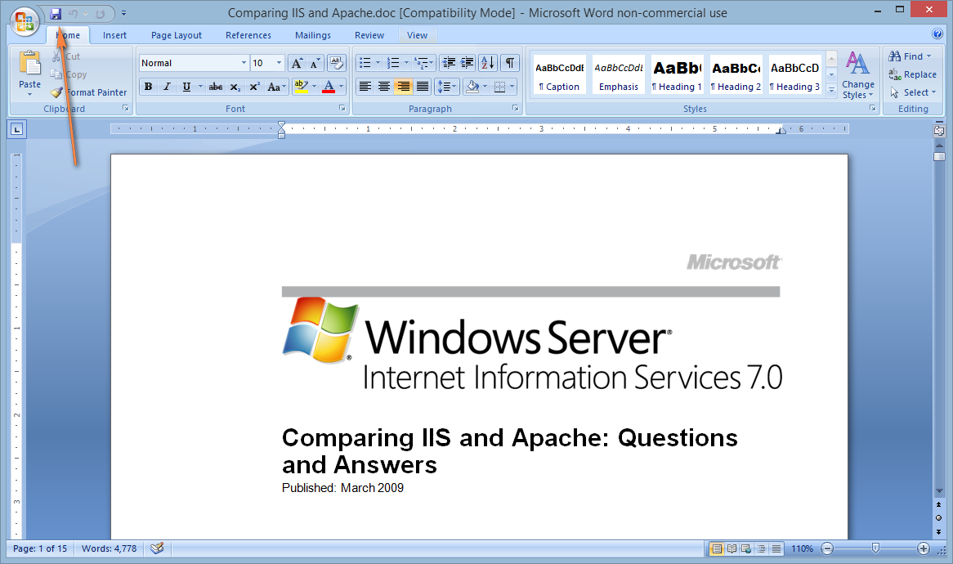Decrease the paragraph indent
Viewport: 953px width, 564px height.
click(449, 63)
